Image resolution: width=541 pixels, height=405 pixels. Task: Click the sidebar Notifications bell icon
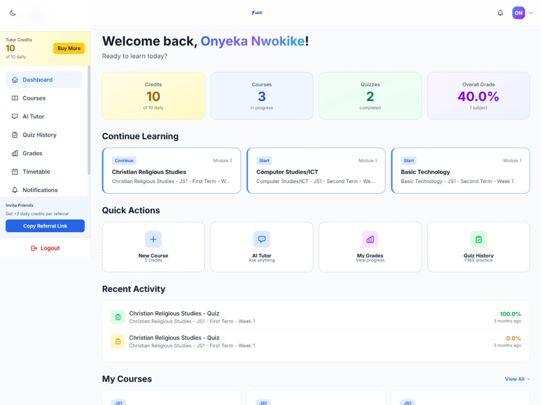click(15, 190)
